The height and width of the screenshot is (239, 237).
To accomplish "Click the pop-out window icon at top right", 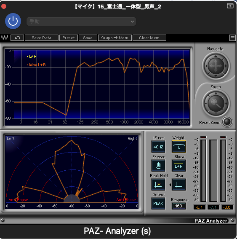I will coord(230,6).
